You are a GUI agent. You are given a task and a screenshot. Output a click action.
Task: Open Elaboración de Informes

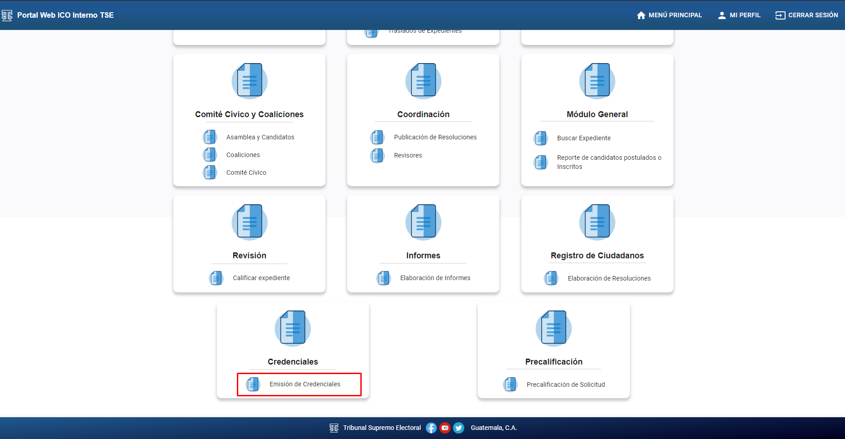click(x=435, y=278)
